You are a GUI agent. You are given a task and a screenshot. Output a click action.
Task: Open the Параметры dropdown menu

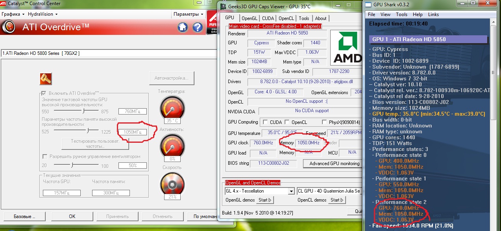pos(189,14)
